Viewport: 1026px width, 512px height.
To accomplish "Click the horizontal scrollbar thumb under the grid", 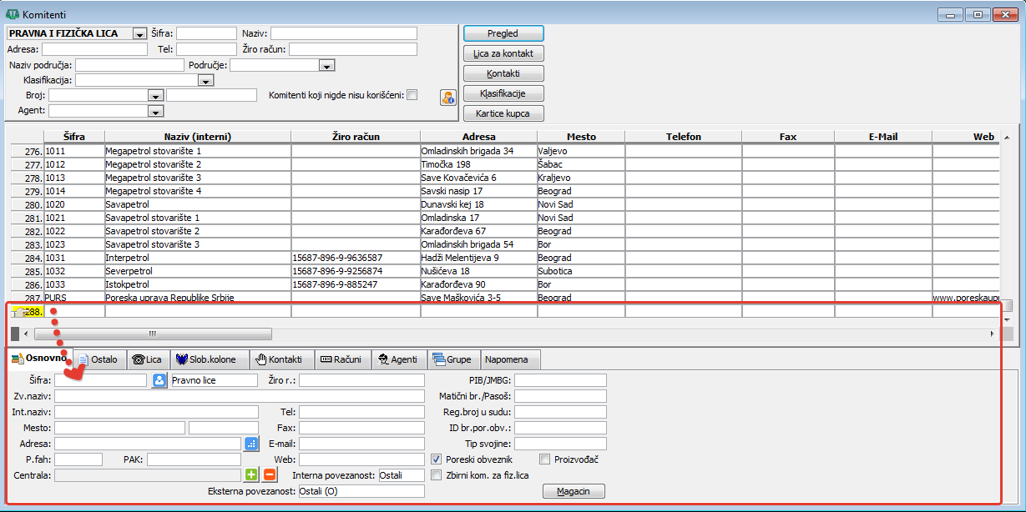I will click(x=153, y=334).
